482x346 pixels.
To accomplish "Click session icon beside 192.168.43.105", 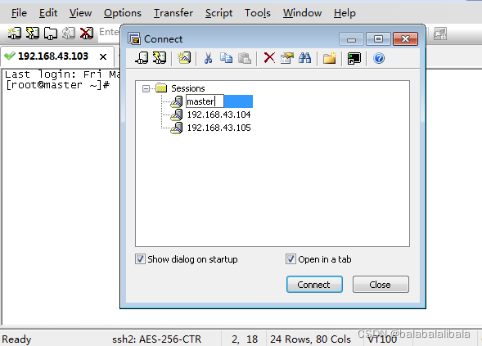I will click(177, 128).
